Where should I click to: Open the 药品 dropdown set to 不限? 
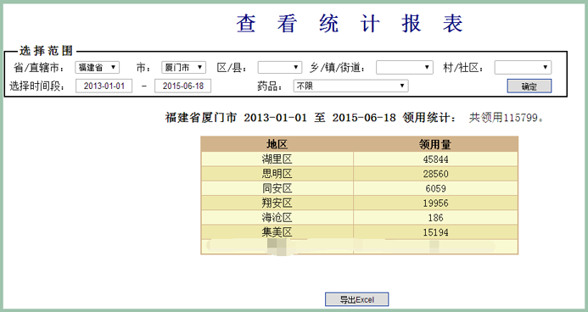coord(350,86)
